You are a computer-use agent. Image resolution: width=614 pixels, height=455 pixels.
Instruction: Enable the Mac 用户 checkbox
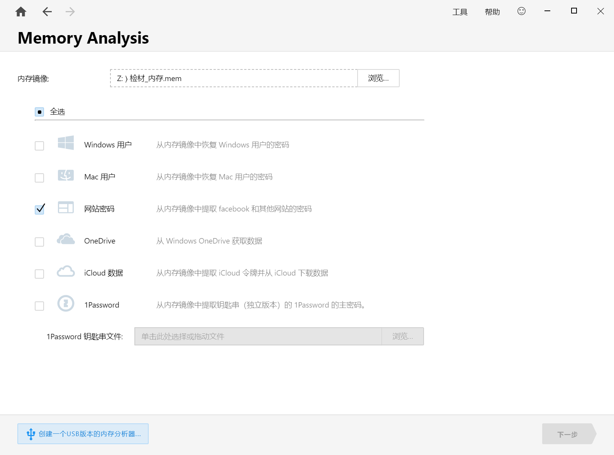pos(39,178)
